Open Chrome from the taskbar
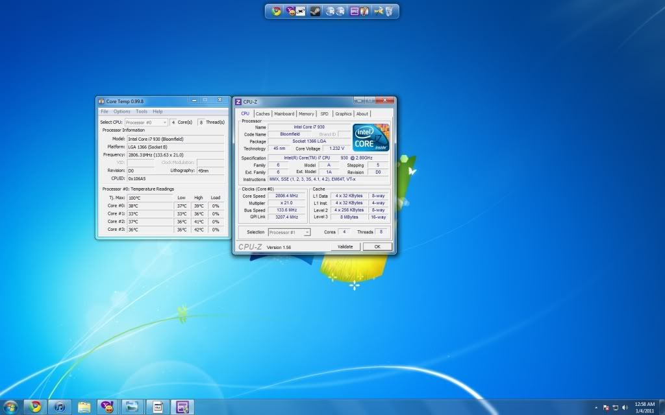665x415 pixels. 35,407
